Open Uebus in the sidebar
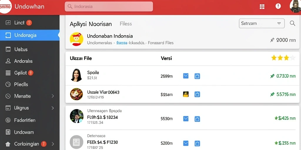 point(30,49)
